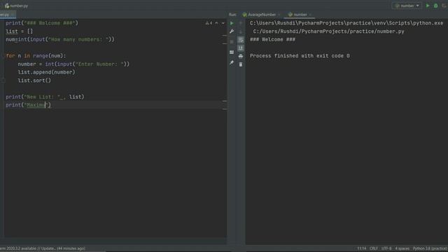Open the '4 spaces' indent settings

[x=402, y=248]
